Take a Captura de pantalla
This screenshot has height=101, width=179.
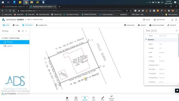pyautogui.click(x=157, y=25)
